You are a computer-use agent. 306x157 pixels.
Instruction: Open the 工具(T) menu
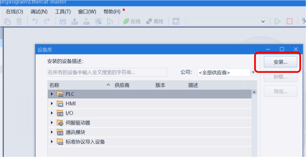coord(63,12)
